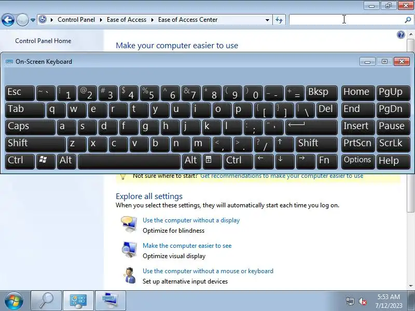
Task: Click the Bksp key
Action: [322, 93]
